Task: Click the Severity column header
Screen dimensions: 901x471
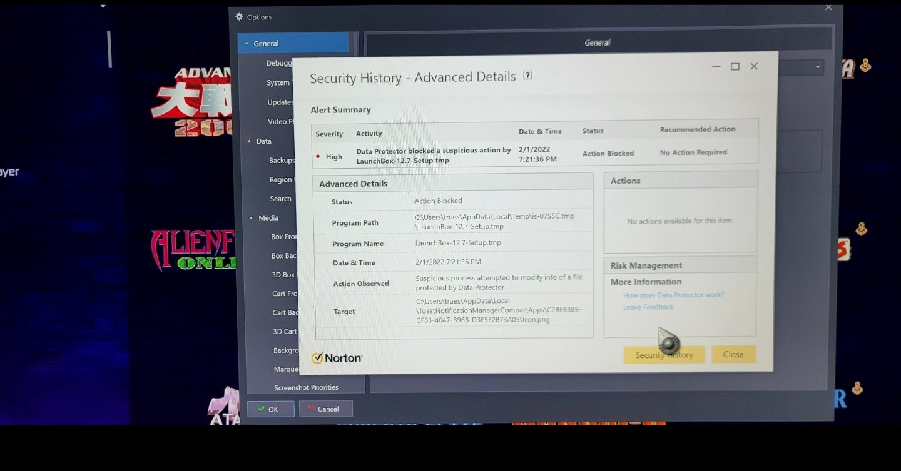Action: point(329,134)
